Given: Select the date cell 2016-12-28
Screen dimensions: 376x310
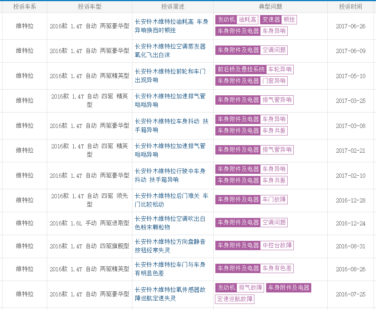Looking at the screenshot, I should coord(351,200).
